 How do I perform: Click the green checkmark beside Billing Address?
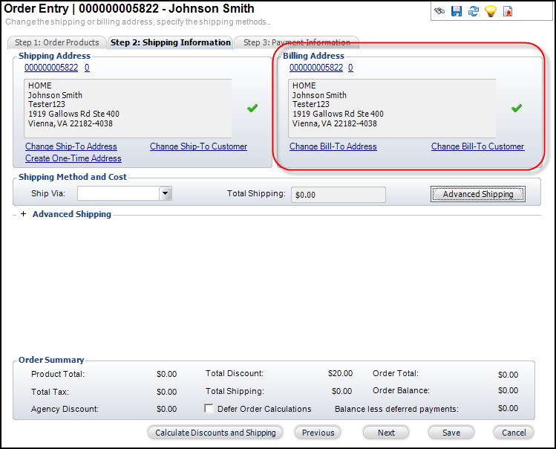pyautogui.click(x=517, y=108)
